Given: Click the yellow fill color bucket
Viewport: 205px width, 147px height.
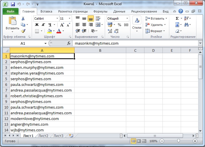Looking at the screenshot, I should (49, 31).
